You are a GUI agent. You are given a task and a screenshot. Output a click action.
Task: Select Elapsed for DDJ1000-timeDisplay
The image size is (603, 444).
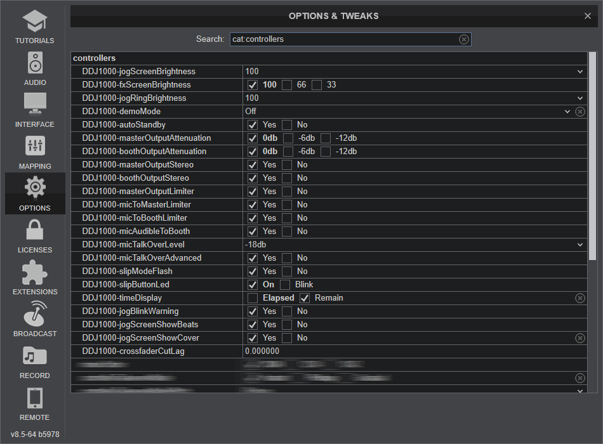pos(253,298)
